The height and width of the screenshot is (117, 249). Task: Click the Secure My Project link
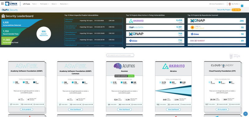click(x=224, y=10)
